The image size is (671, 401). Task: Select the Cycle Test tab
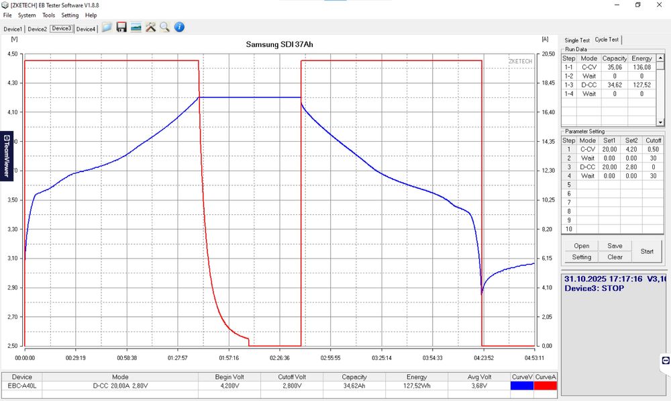607,40
